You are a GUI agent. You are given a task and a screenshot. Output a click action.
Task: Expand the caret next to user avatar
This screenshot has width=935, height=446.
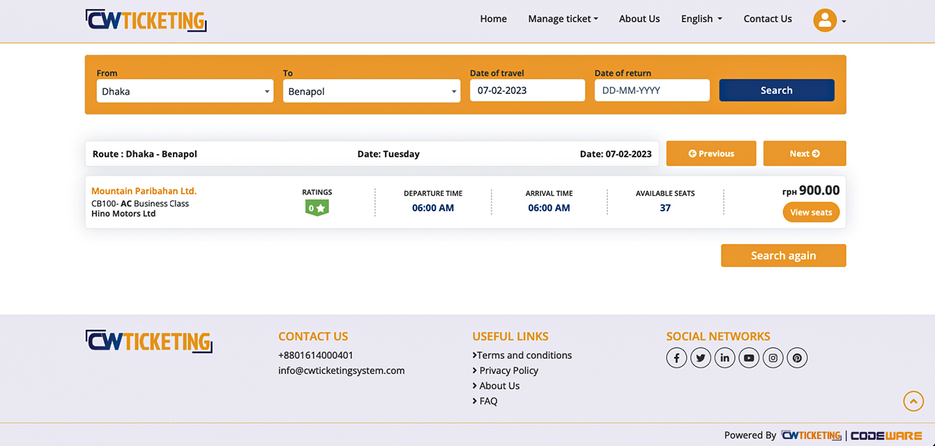tap(844, 22)
